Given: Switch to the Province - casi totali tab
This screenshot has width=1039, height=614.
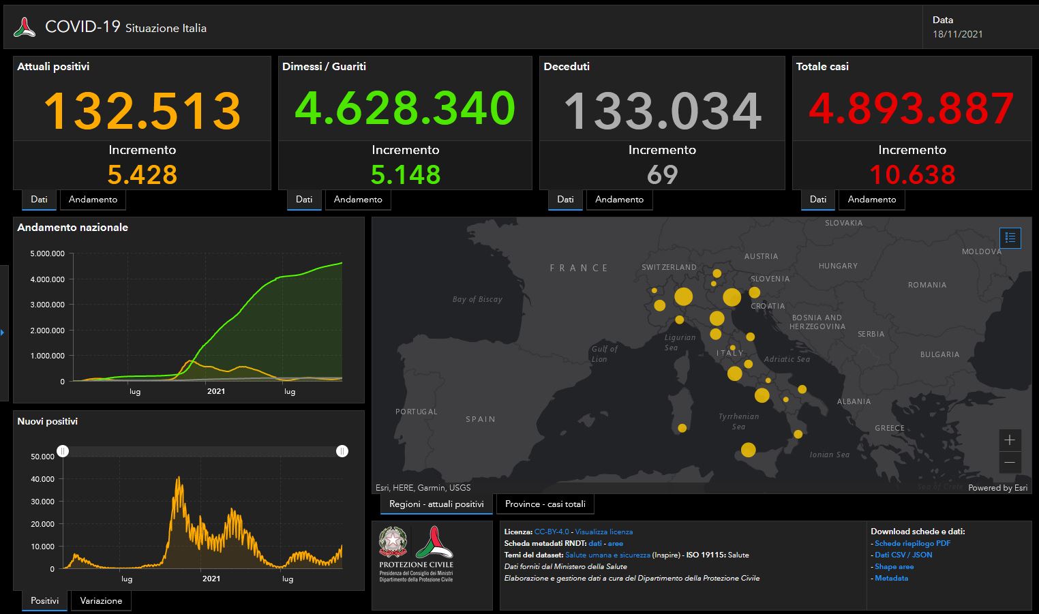Looking at the screenshot, I should click(x=544, y=504).
